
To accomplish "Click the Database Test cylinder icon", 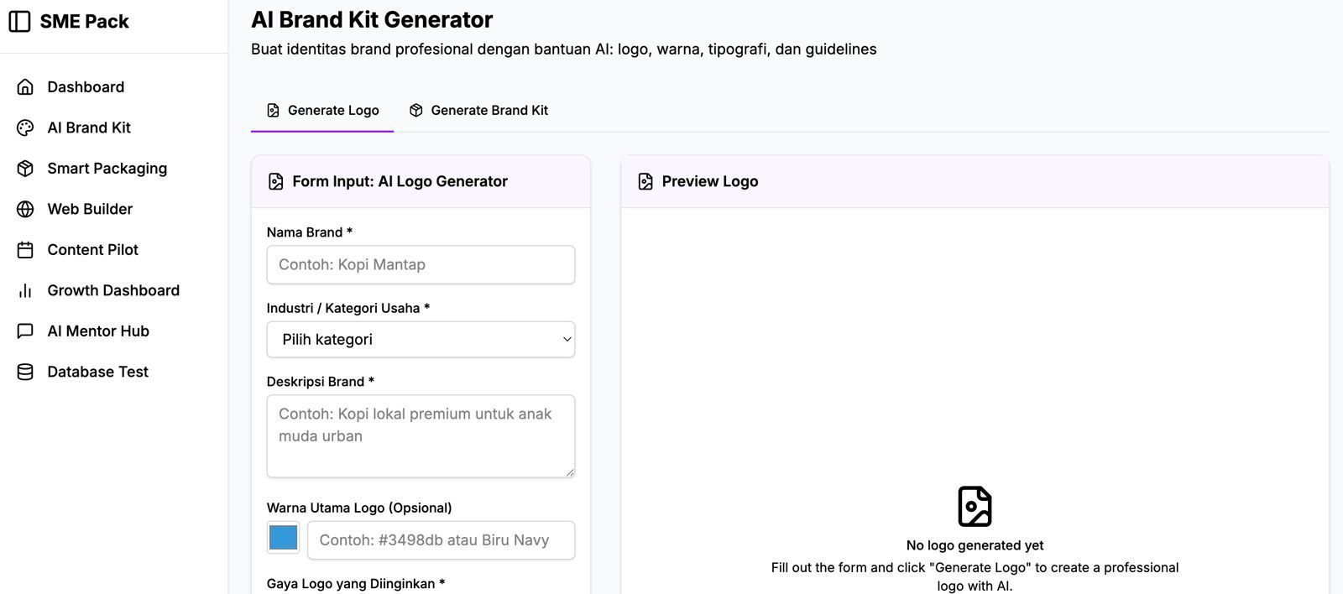I will (x=25, y=372).
